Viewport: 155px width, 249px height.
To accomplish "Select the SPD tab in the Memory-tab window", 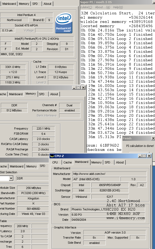I will (x=42, y=94).
